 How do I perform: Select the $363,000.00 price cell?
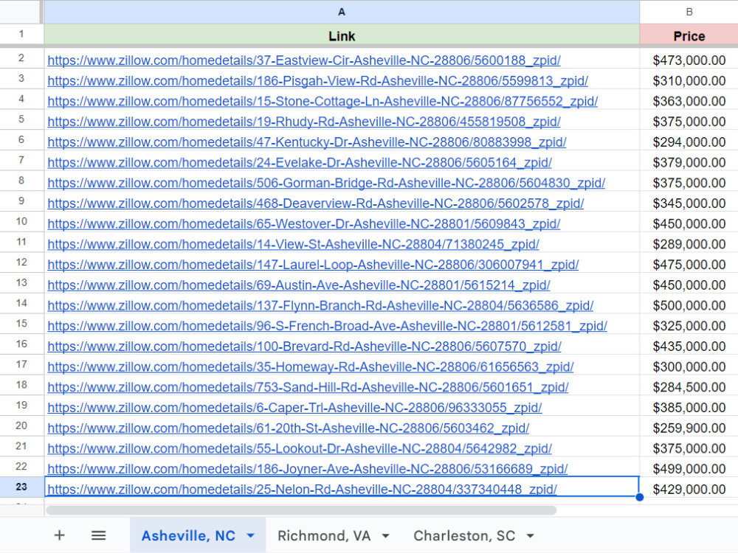click(689, 101)
